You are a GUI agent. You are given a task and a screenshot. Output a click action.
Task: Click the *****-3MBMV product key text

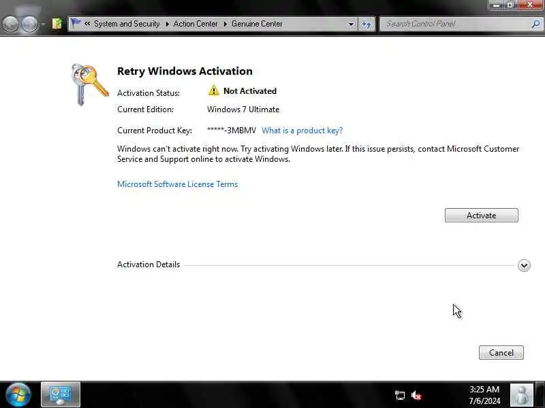[x=232, y=131]
